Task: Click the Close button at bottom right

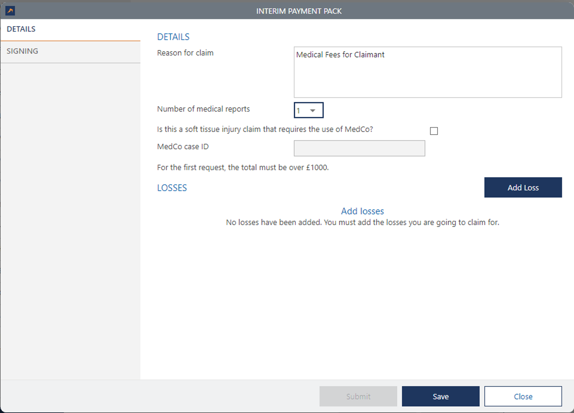Action: tap(523, 397)
